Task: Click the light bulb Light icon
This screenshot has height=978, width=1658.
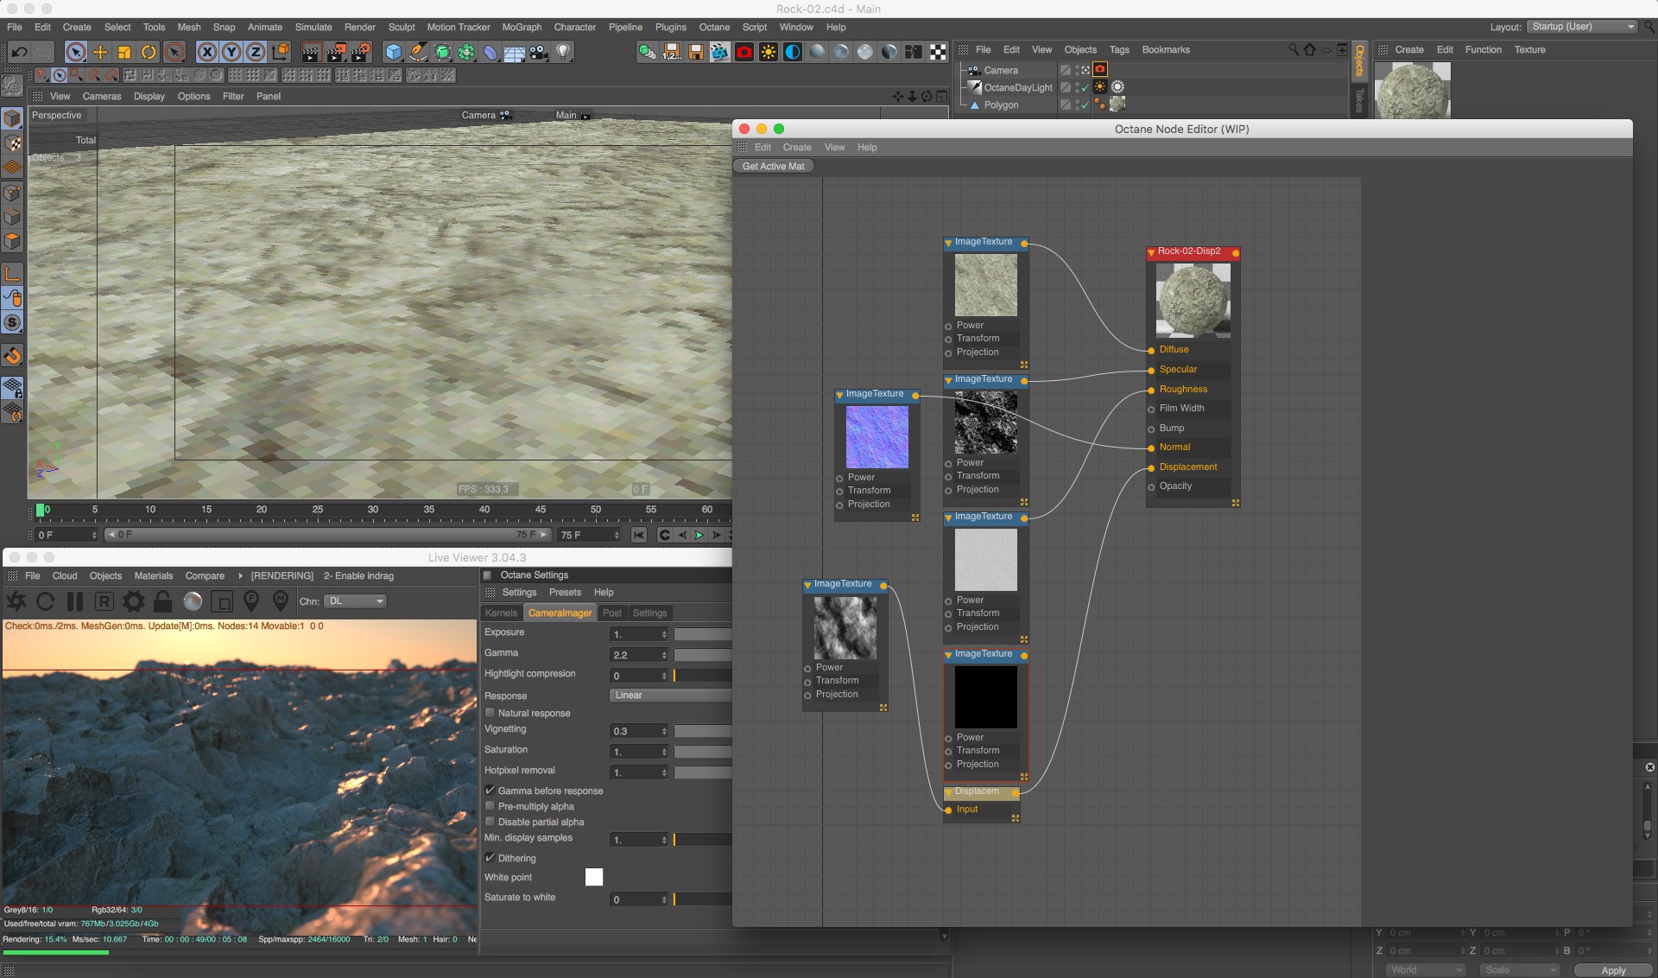Action: click(563, 53)
